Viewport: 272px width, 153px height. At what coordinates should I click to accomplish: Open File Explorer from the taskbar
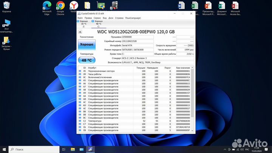click(73, 149)
